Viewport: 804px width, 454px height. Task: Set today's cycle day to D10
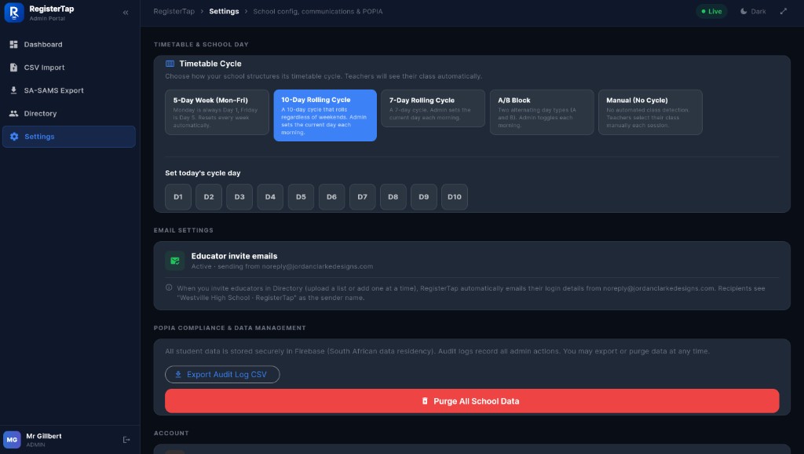[x=455, y=197]
